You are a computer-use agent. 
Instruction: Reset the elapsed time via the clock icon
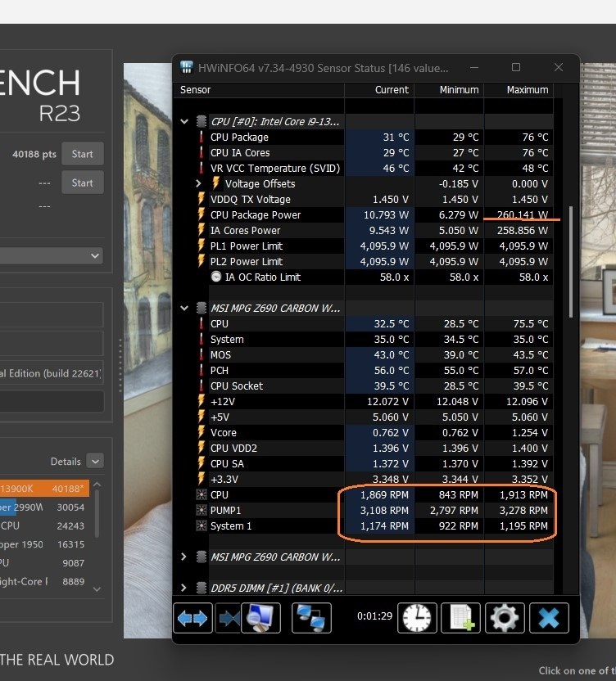tap(417, 618)
